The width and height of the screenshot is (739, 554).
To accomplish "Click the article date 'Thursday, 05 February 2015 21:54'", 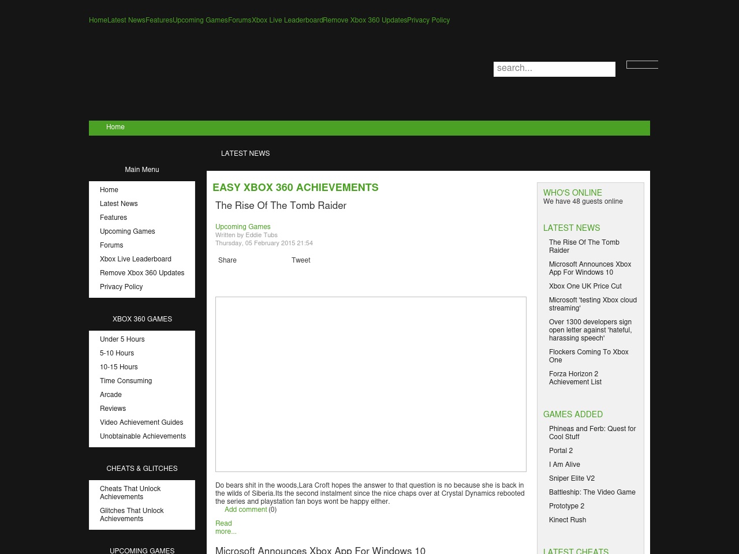I will [x=264, y=243].
